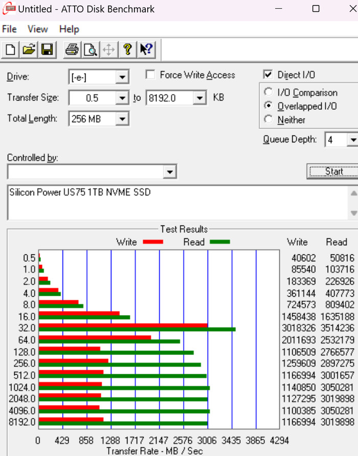Screen dimensions: 358x456
Task: Expand the Controlled by combo box
Action: pyautogui.click(x=170, y=172)
